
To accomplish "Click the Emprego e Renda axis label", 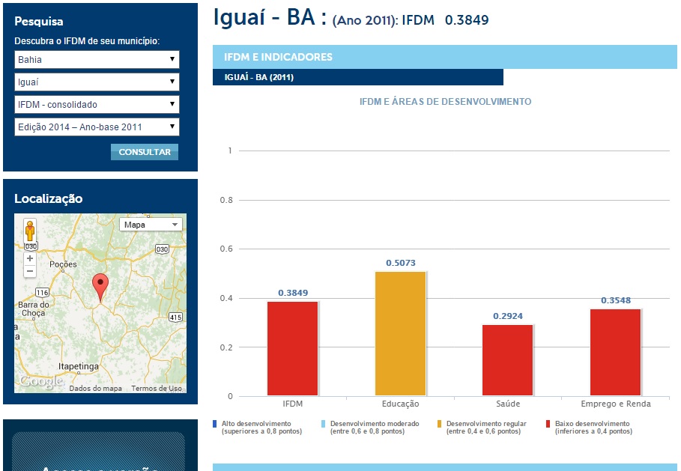I will [x=616, y=404].
